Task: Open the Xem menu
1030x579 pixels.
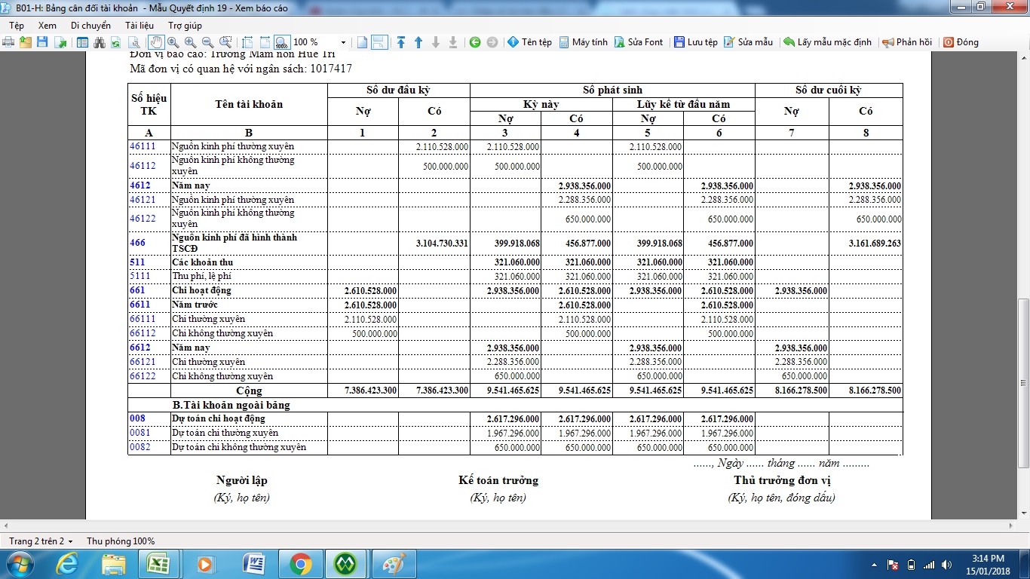Action: pos(48,26)
